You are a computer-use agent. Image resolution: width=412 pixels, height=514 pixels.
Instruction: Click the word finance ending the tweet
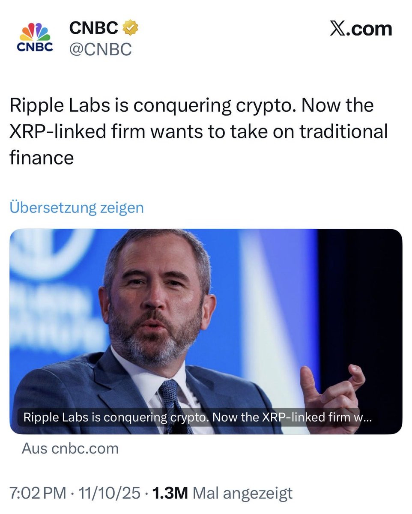(x=42, y=158)
